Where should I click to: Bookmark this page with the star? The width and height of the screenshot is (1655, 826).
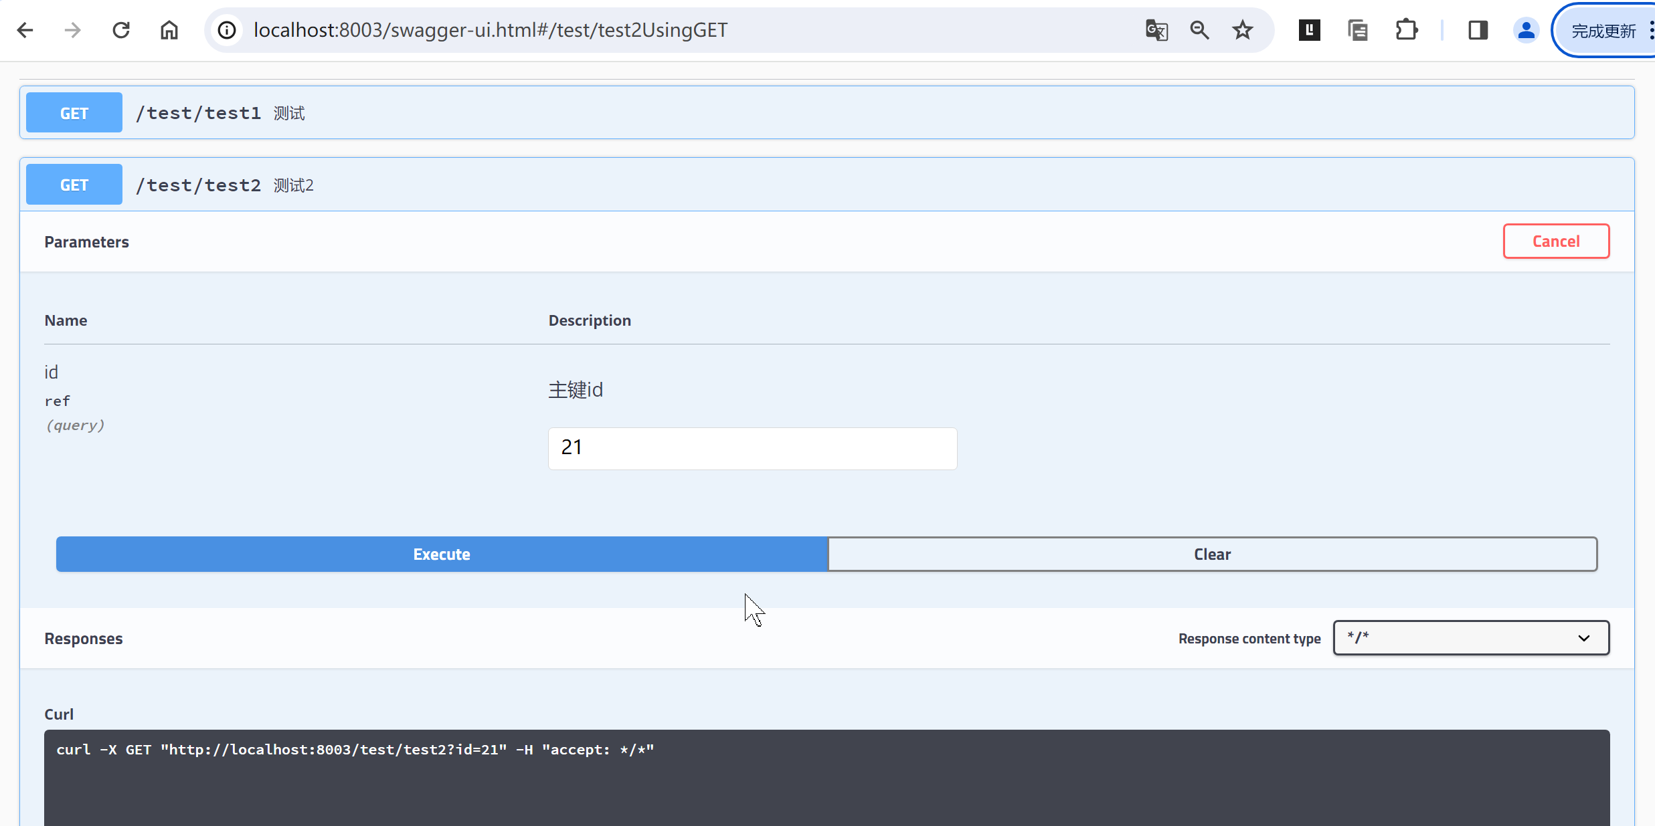pyautogui.click(x=1243, y=30)
